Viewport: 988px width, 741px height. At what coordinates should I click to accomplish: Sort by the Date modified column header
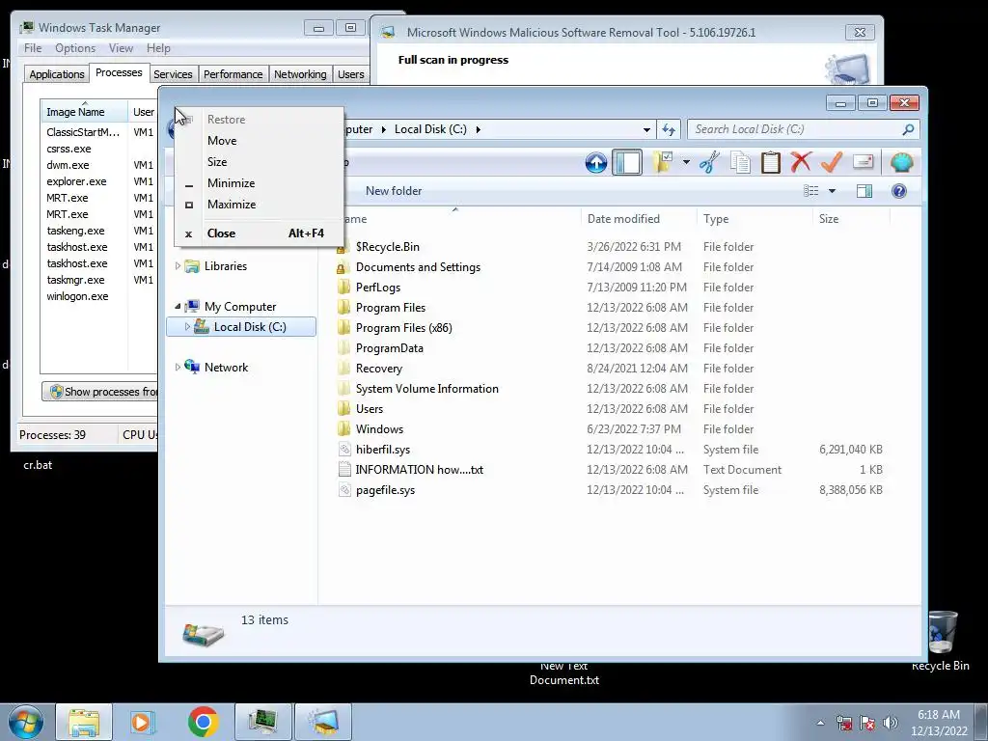point(638,219)
